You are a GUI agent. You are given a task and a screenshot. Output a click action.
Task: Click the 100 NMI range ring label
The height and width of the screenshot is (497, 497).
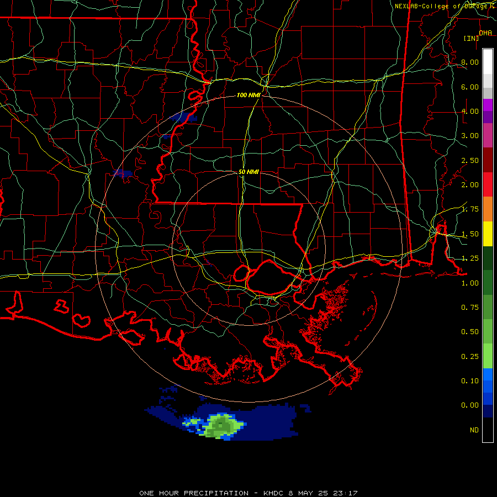[248, 95]
